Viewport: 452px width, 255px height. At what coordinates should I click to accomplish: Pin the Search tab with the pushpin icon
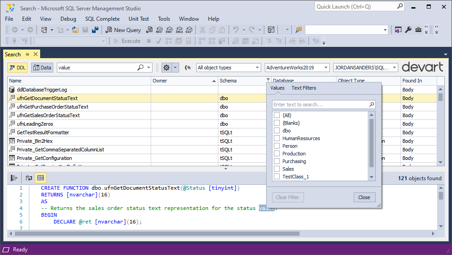point(27,54)
